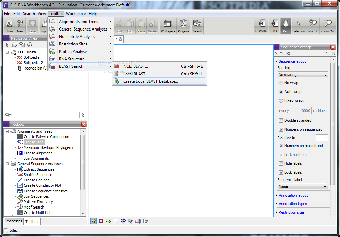Select the Fixed wrap radio button
This screenshot has width=340, height=237.
281,101
